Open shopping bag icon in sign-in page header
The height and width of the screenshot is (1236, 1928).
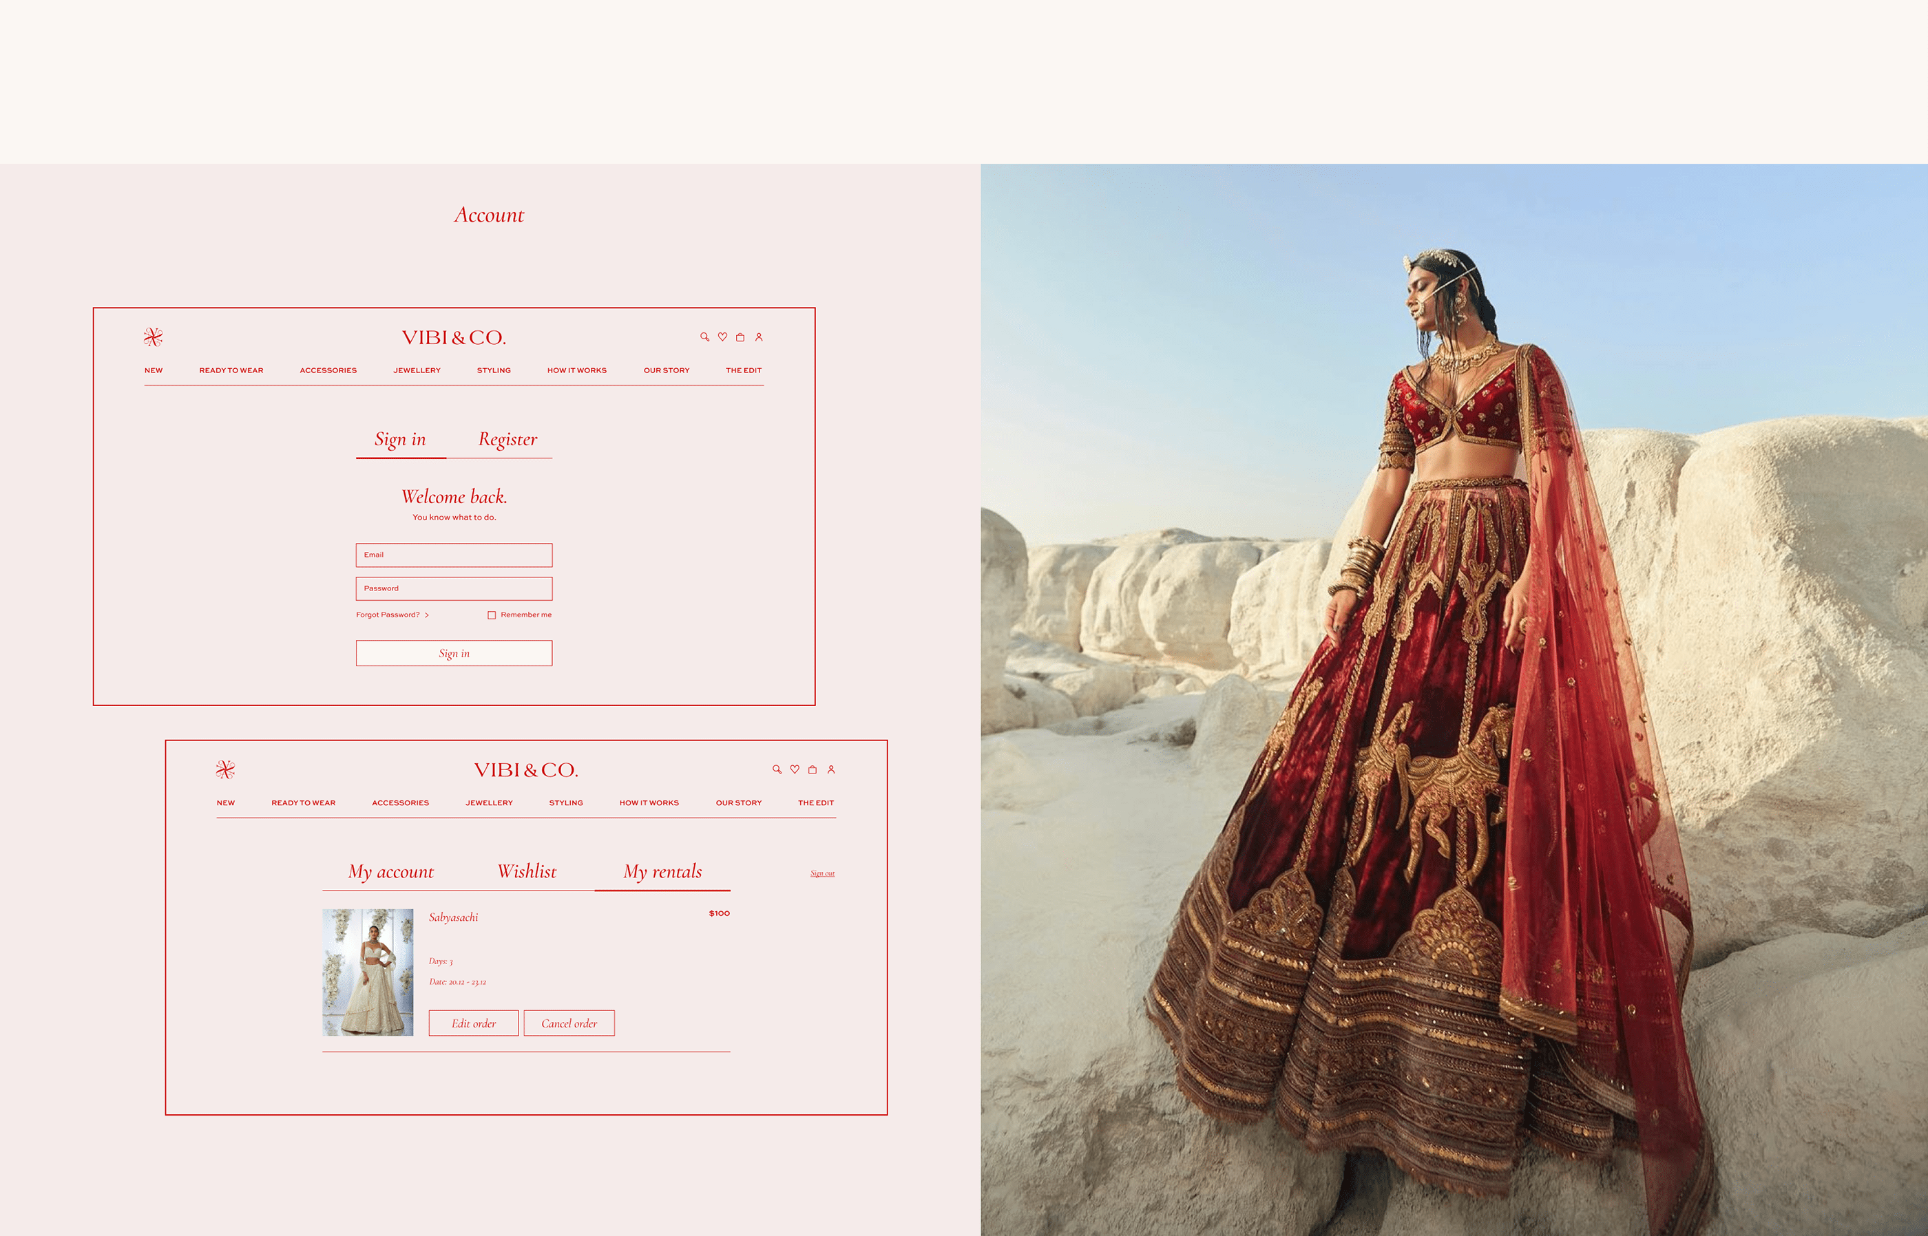740,337
